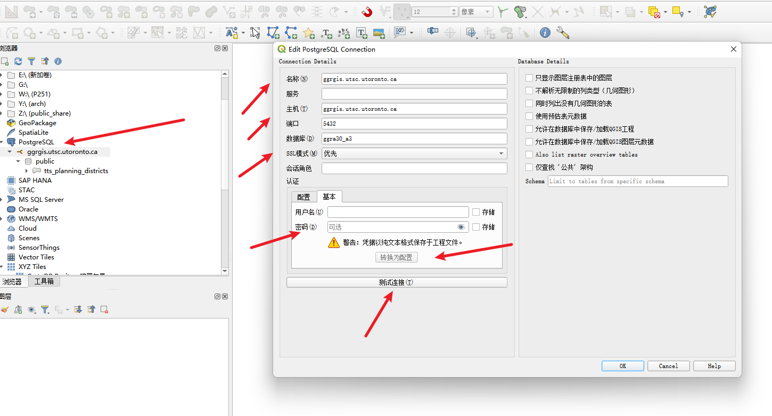
Task: Click the refresh icon in browser panel
Action: click(18, 61)
